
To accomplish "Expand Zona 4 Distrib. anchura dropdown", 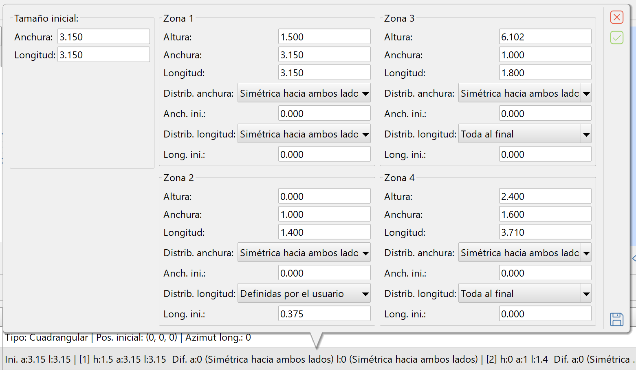I will tap(525, 253).
